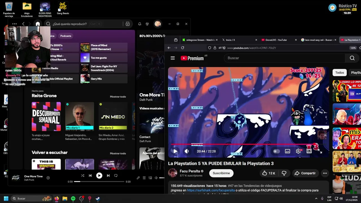Open Spotify connect-to-device icon
This screenshot has height=203, width=361.
click(x=150, y=178)
